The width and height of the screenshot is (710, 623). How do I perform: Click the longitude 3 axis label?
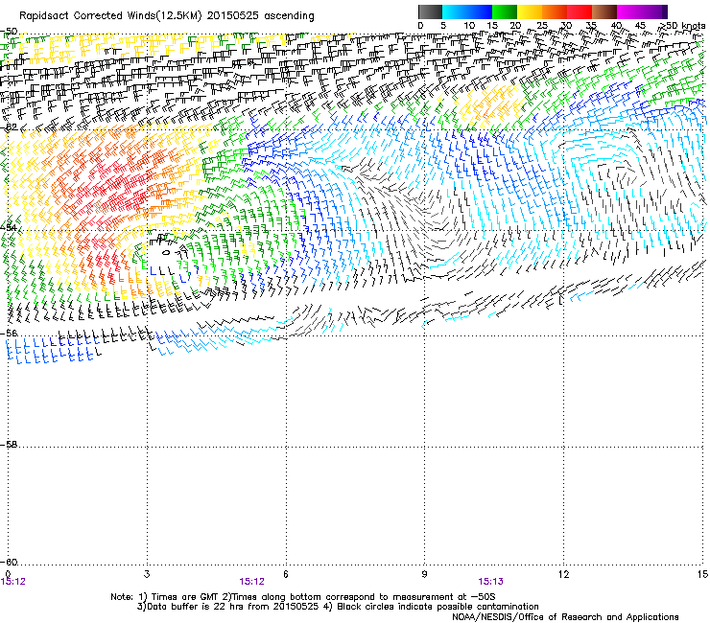pyautogui.click(x=147, y=574)
